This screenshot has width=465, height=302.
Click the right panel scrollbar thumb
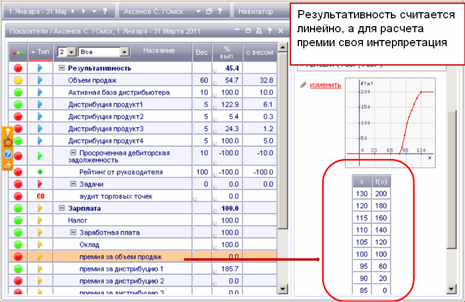pos(452,180)
